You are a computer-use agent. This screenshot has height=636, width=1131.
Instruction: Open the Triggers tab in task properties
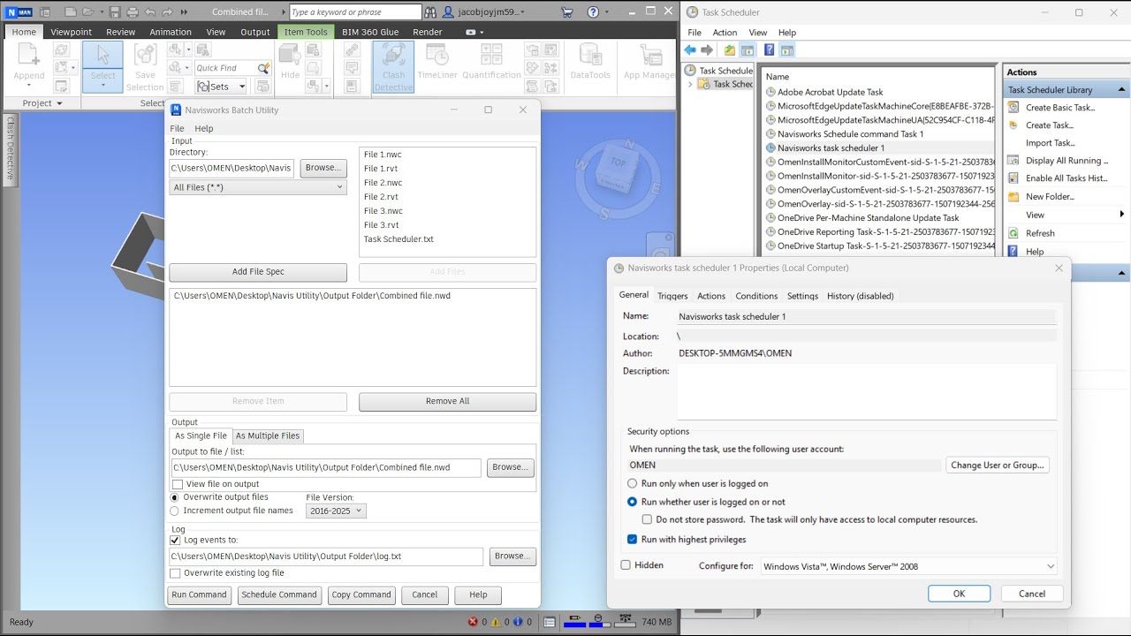tap(672, 296)
